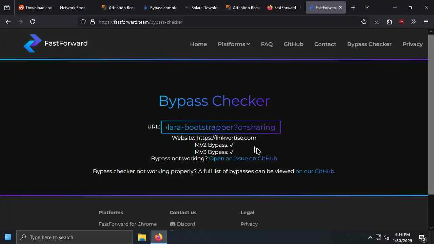
Task: Open FastForward for Chrome footer link
Action: click(x=127, y=224)
